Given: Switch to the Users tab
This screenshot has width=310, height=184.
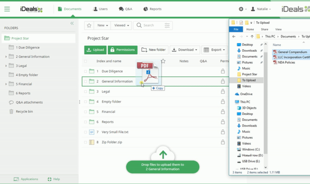Looking at the screenshot, I should [100, 9].
